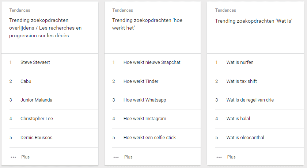Select 'Wat is de regel van drie'

pos(250,100)
